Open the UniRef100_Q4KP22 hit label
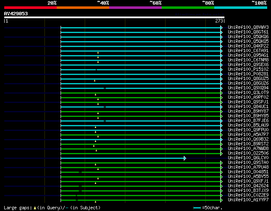Viewport: 271px width, 211px height. pyautogui.click(x=248, y=46)
